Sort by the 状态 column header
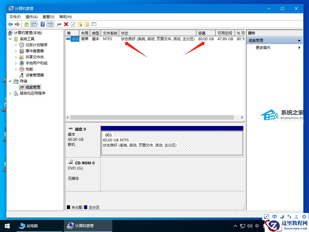Image resolution: width=309 pixels, height=232 pixels. coord(158,33)
